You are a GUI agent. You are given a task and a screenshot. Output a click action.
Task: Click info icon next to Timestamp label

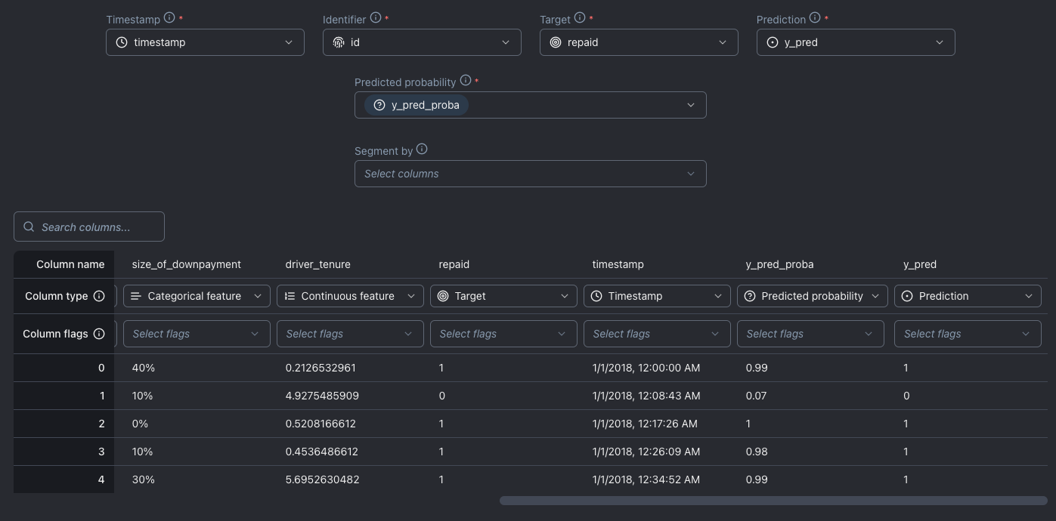point(169,18)
